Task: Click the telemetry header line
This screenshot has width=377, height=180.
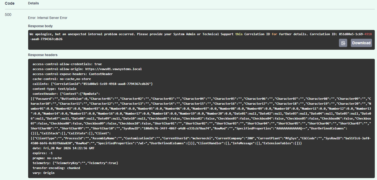Action: [75, 163]
